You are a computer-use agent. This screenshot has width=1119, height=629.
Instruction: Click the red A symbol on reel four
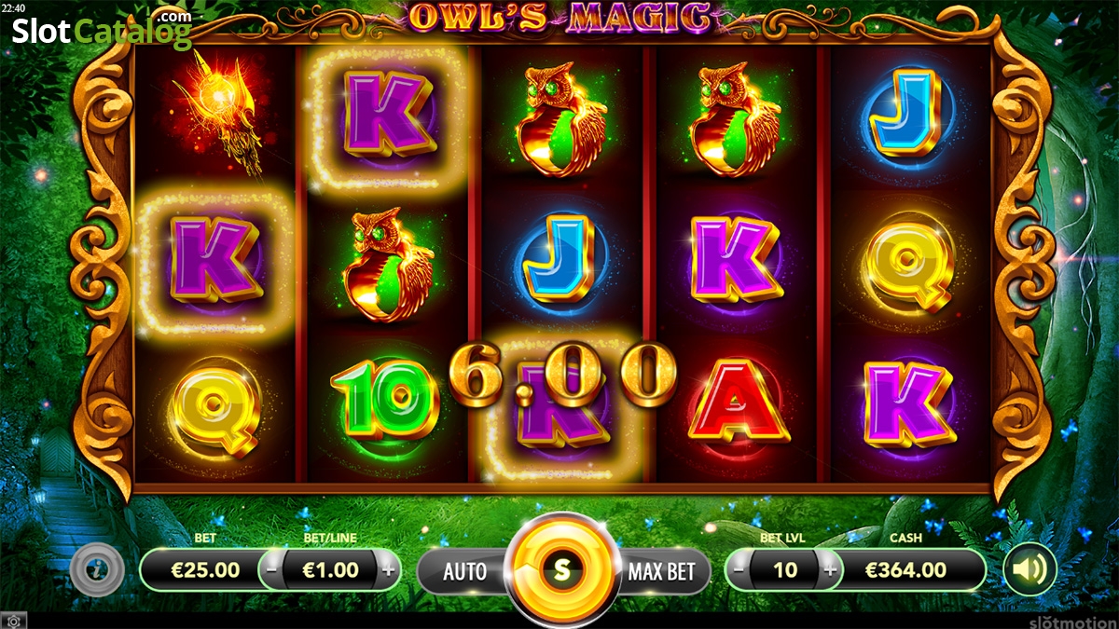(737, 401)
